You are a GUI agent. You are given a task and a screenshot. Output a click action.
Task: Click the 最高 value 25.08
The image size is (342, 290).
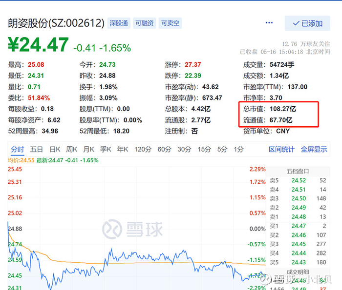tap(36, 65)
